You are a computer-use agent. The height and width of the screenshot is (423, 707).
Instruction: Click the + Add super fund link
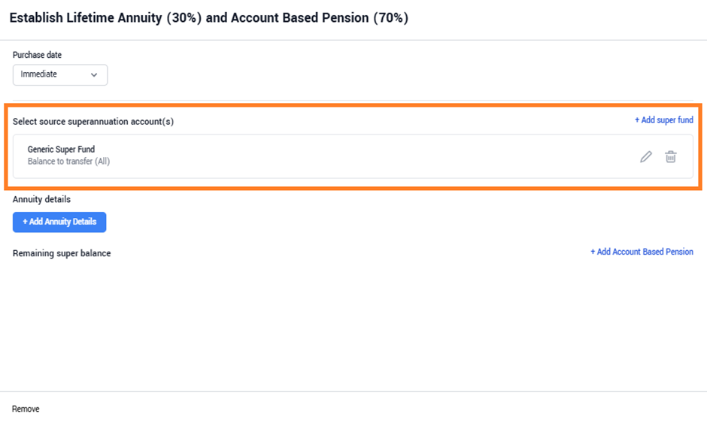click(x=663, y=119)
